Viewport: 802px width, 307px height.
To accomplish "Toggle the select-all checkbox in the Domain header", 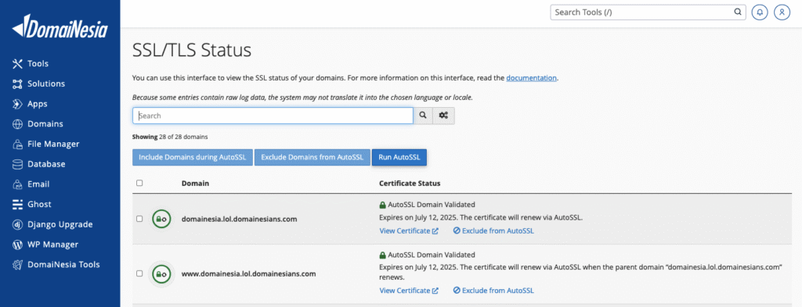I will [x=139, y=183].
